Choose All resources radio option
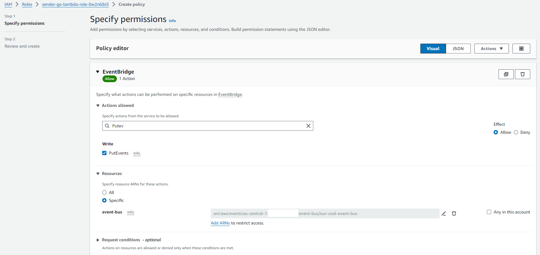This screenshot has width=540, height=255. click(x=104, y=192)
